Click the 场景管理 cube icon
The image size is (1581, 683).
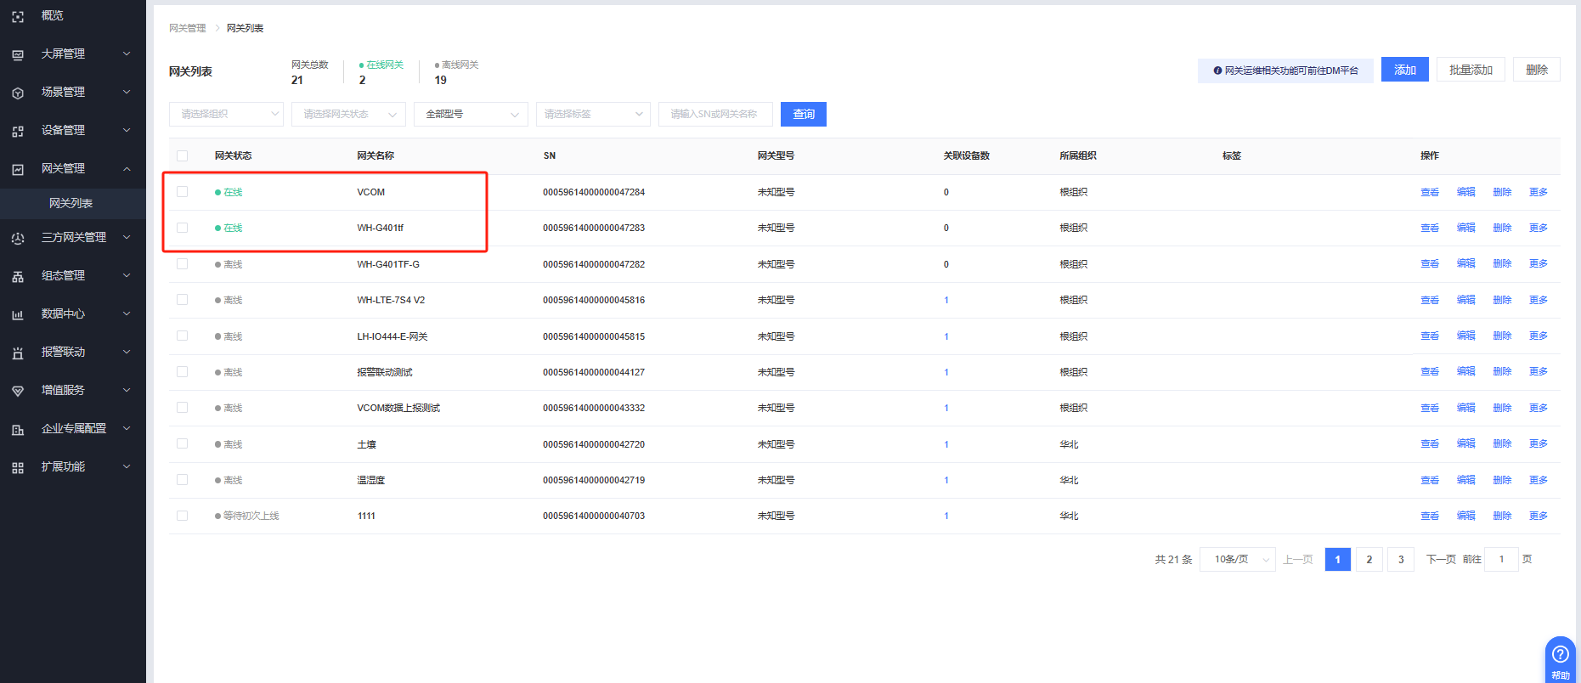point(18,93)
